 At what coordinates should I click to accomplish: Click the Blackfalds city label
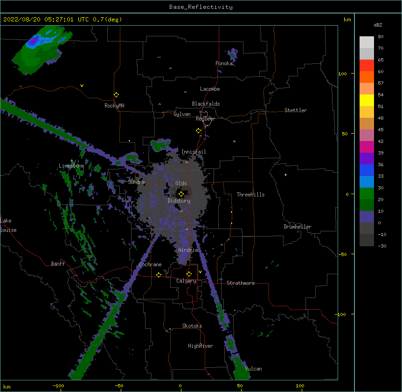pos(206,104)
